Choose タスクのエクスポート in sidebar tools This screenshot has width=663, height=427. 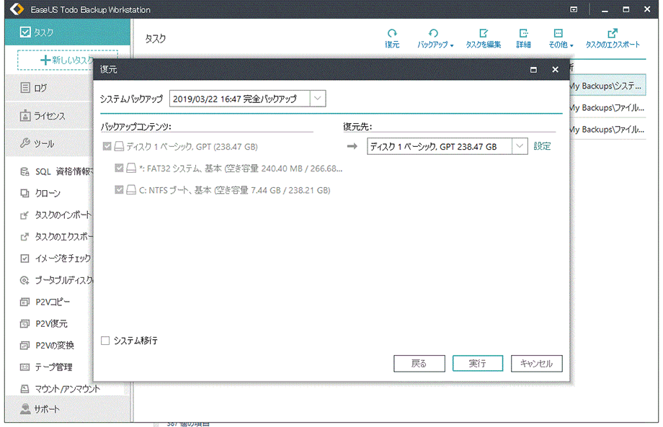click(x=56, y=236)
